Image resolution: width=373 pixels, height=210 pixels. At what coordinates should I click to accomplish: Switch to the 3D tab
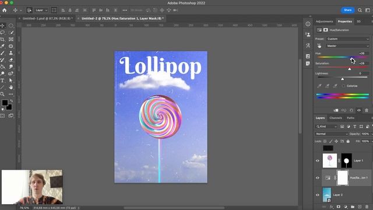tap(358, 22)
